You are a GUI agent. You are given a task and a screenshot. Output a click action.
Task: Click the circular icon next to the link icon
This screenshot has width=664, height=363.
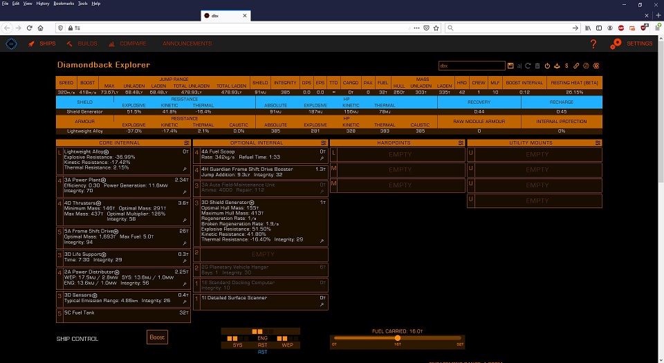[586, 66]
